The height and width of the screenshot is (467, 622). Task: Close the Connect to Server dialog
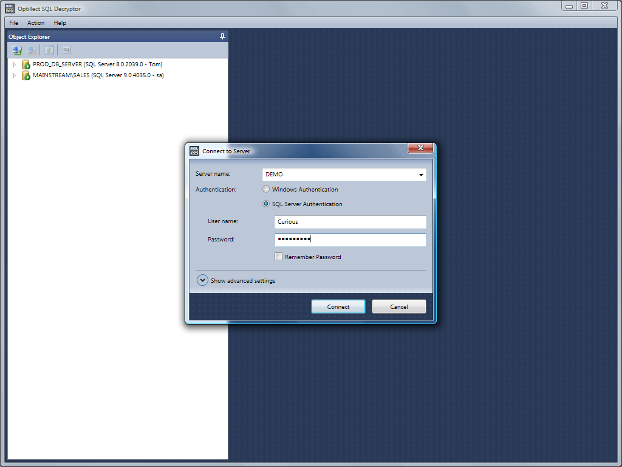pos(420,148)
